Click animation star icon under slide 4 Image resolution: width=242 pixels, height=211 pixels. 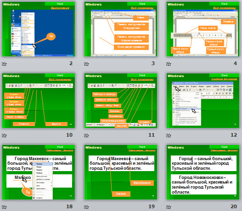click(169, 64)
